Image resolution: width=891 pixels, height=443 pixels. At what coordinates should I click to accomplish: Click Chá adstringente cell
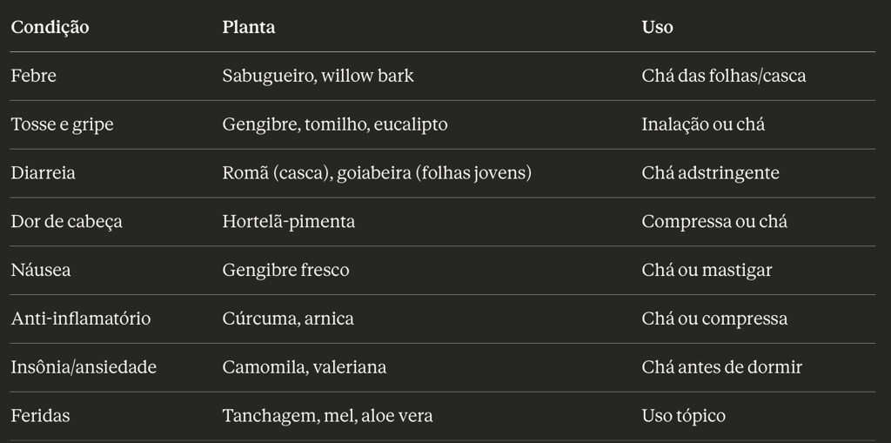710,173
